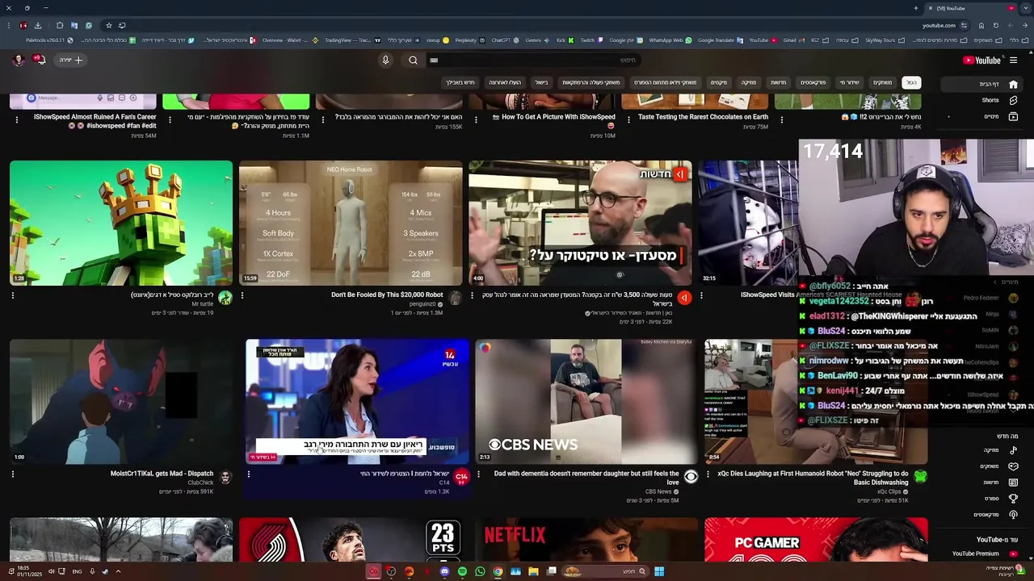Open the xQc Clips channel avatar
This screenshot has height=581, width=1034.
click(920, 477)
